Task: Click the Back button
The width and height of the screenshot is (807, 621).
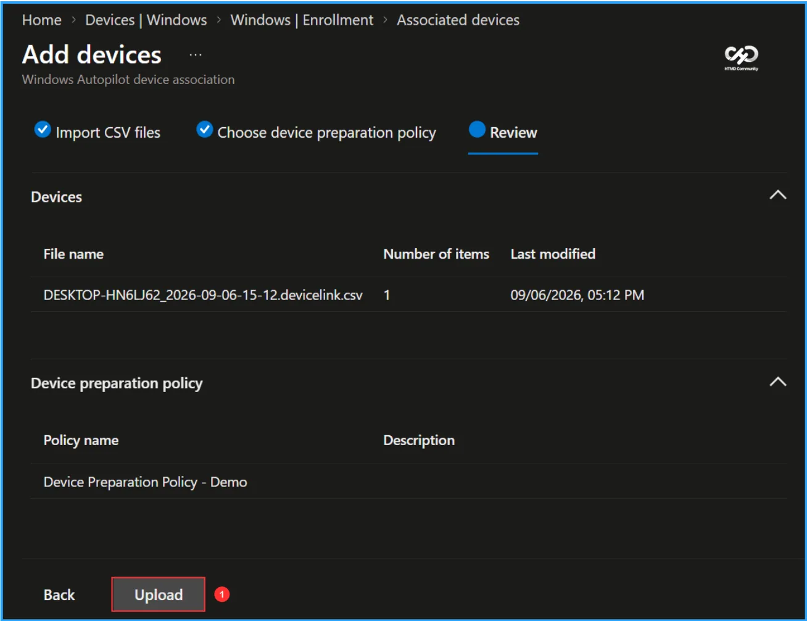Action: [59, 595]
